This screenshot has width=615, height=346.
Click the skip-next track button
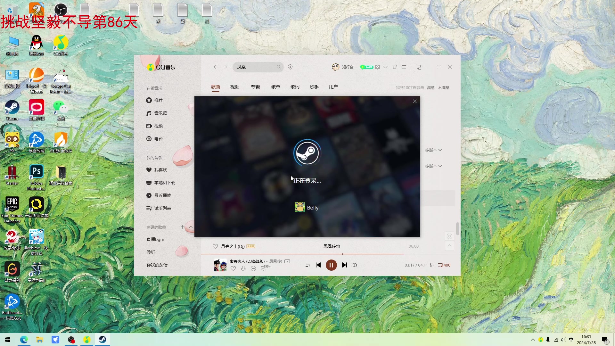[x=344, y=265]
